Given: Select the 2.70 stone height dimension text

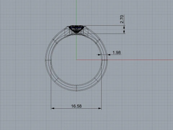Looking at the screenshot, I should pyautogui.click(x=122, y=19).
